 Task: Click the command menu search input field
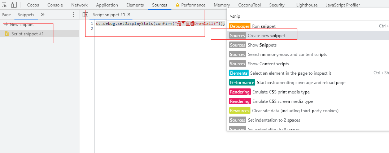307,16
